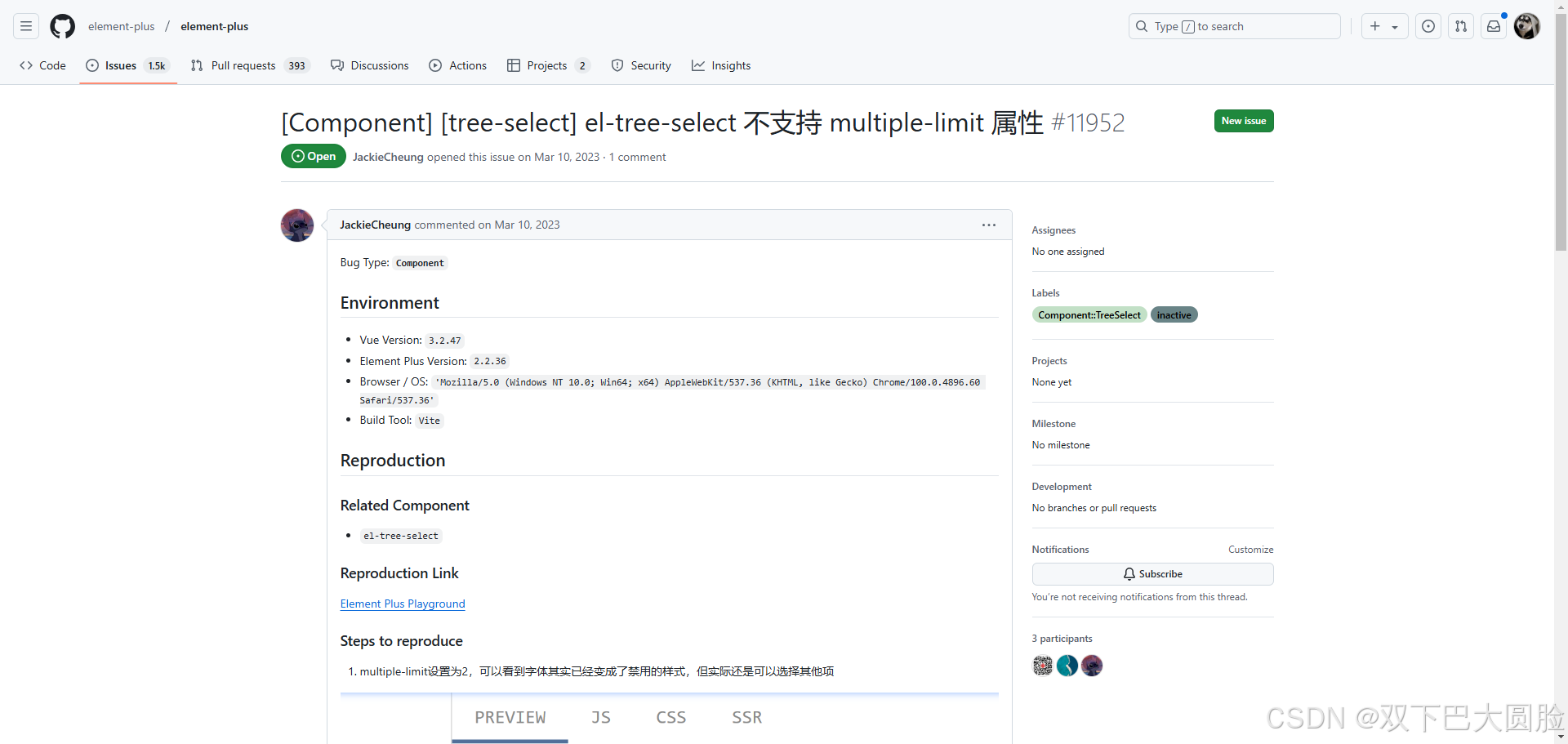The image size is (1568, 744).
Task: Click the Security shield icon
Action: point(617,65)
